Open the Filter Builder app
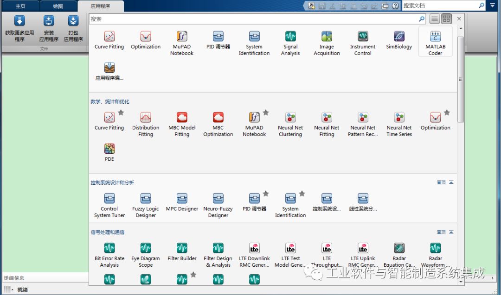Image resolution: width=501 pixels, height=295 pixels. click(x=182, y=252)
